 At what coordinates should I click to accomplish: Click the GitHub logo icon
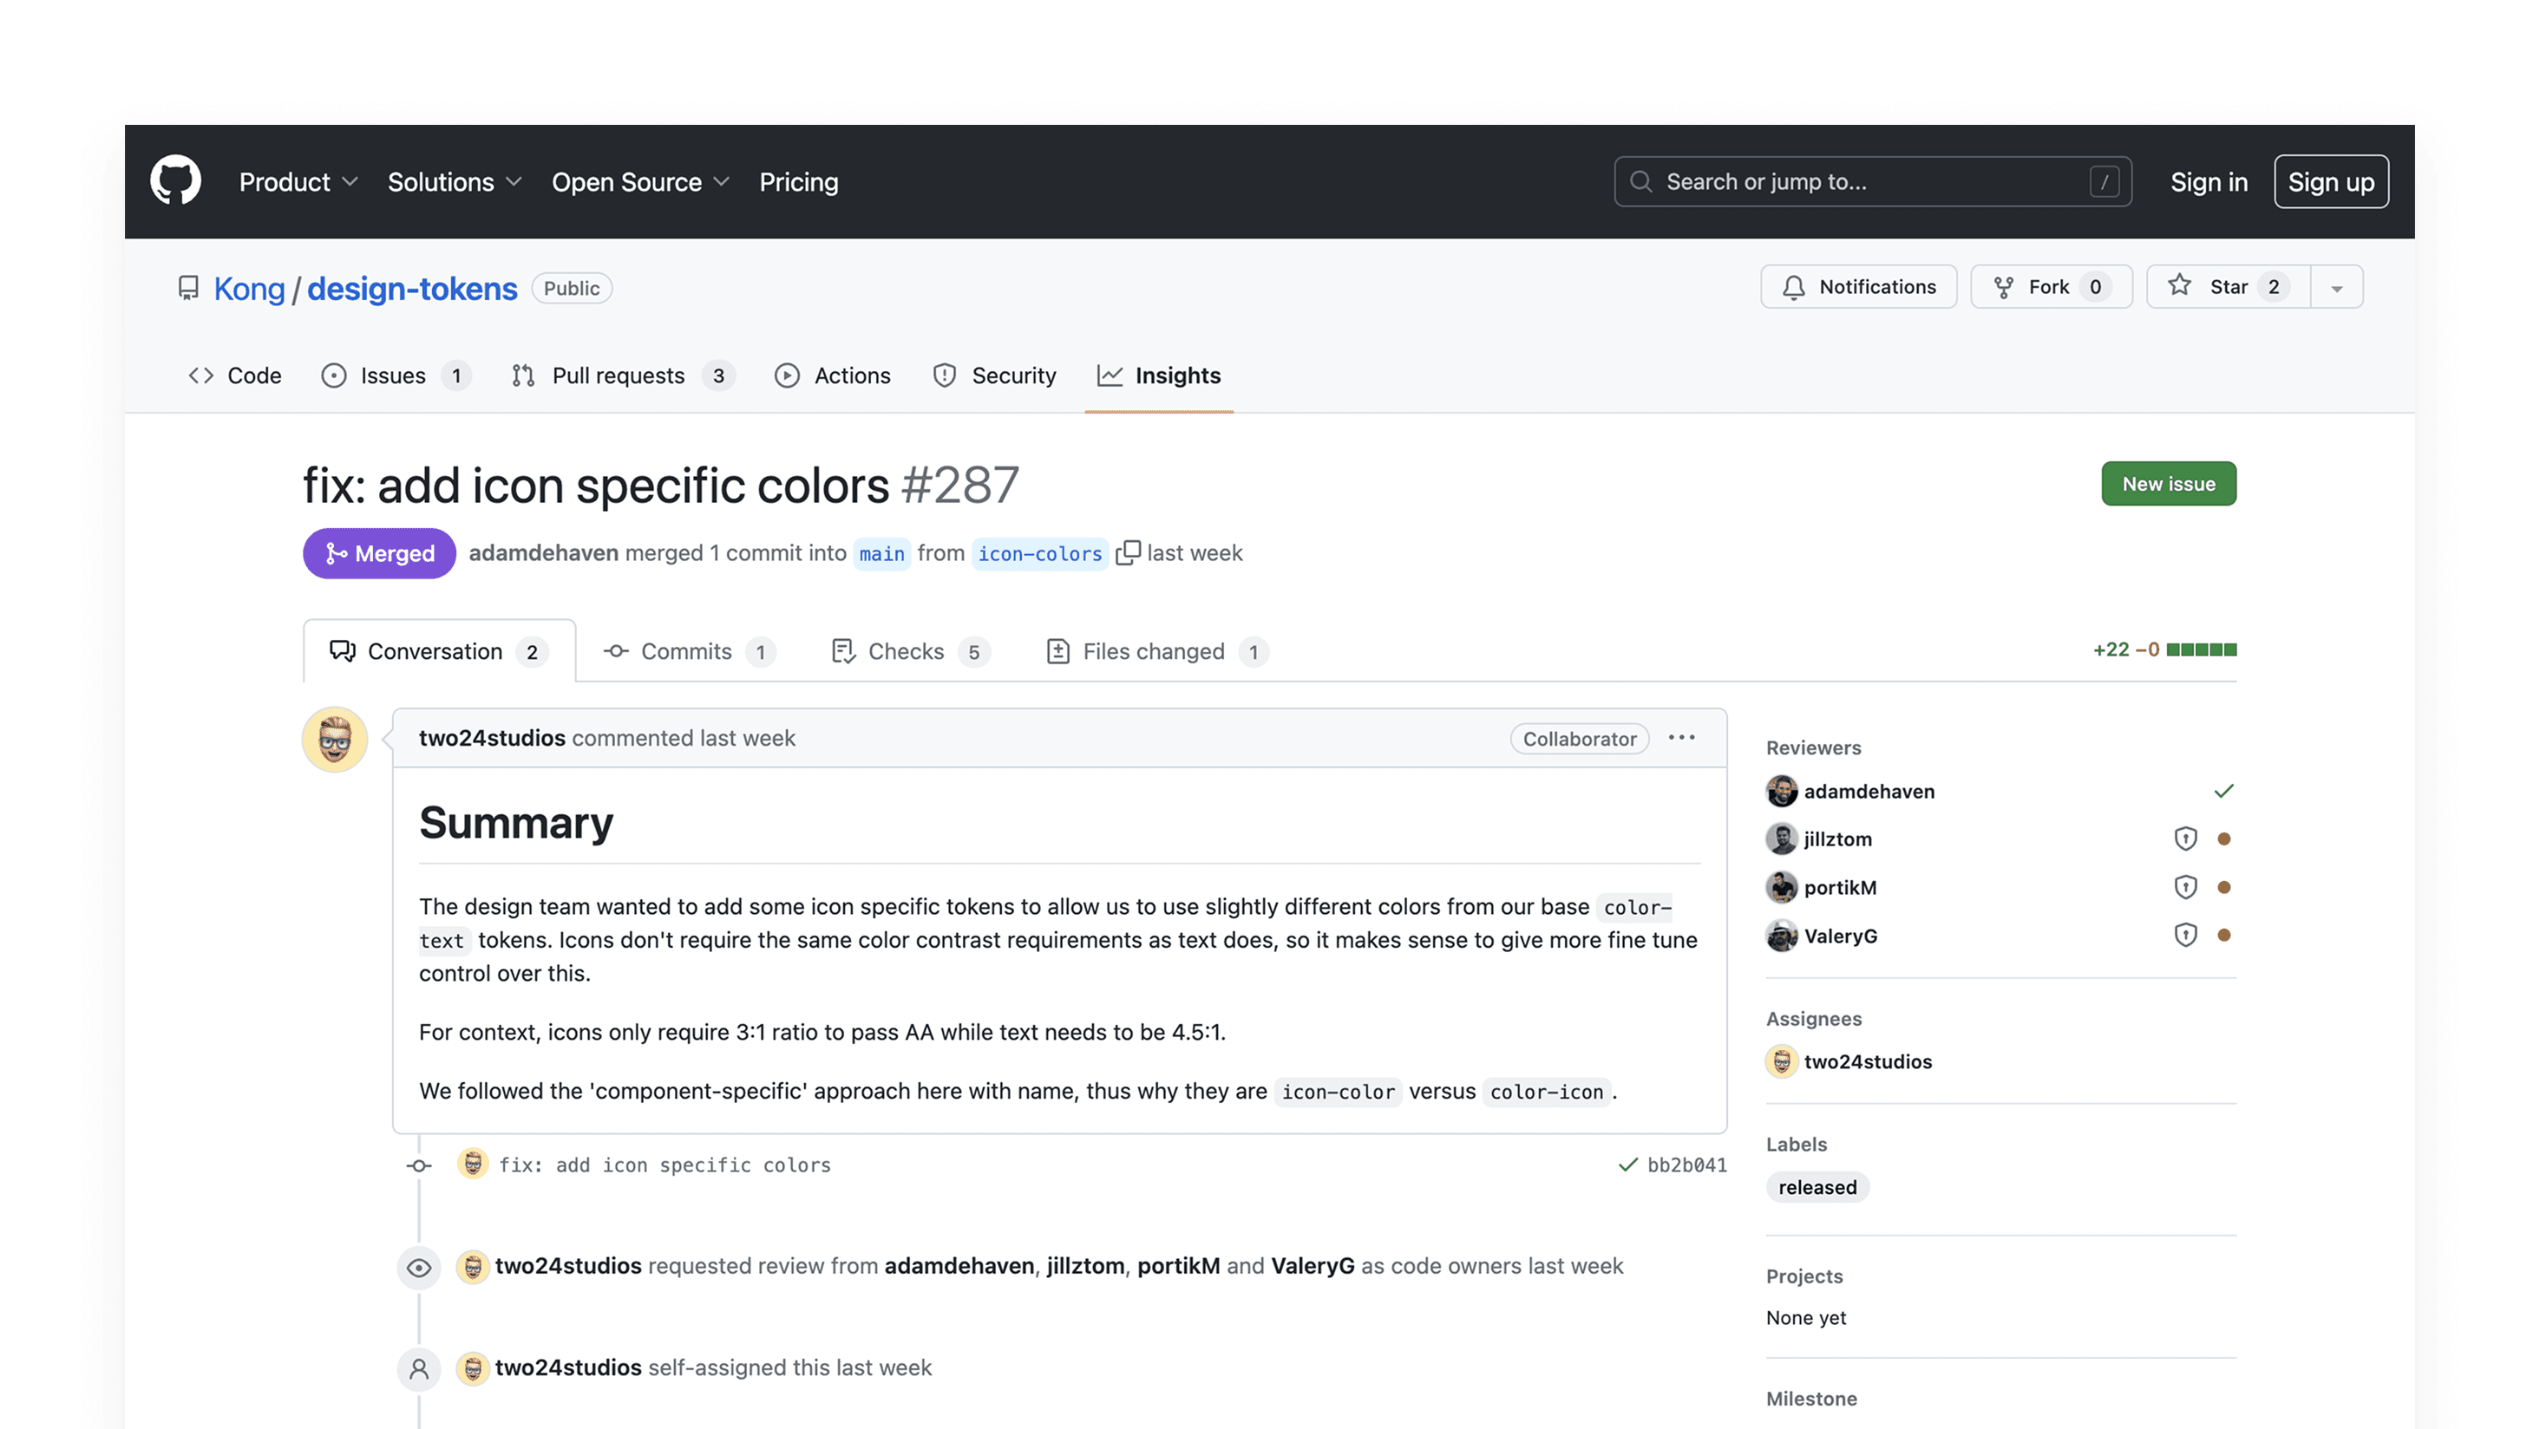click(x=175, y=180)
